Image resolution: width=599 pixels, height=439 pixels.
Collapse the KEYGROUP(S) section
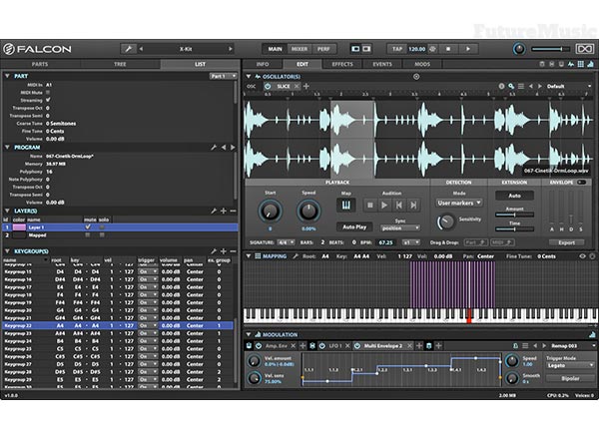point(7,251)
